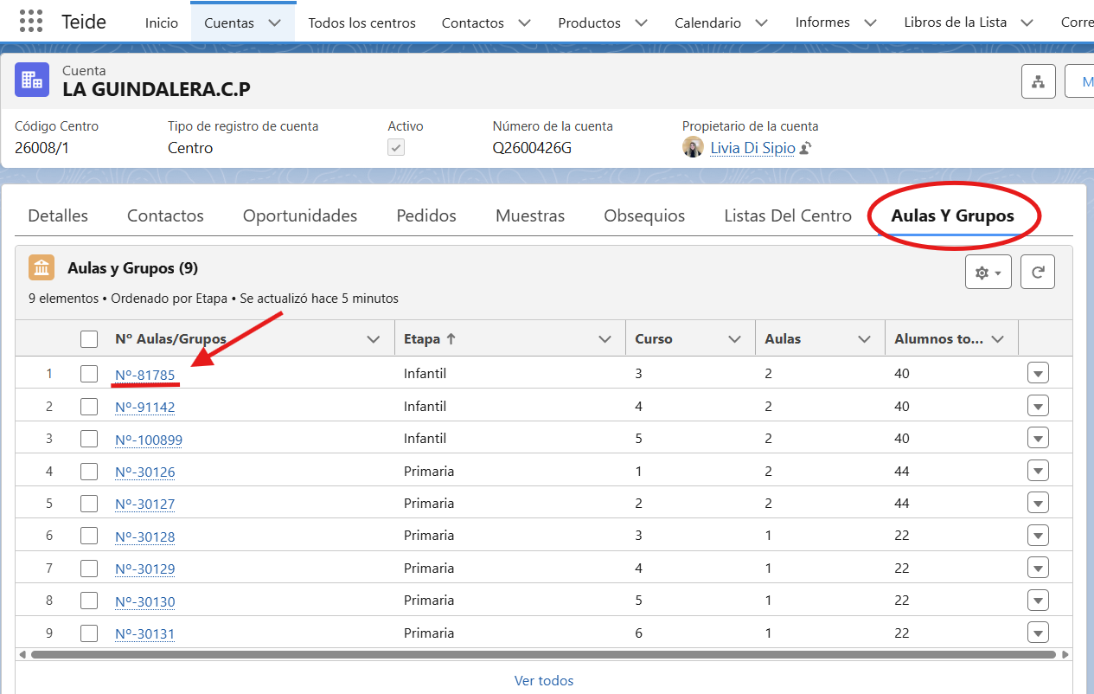Check the box for Nº-100899

[x=89, y=439]
